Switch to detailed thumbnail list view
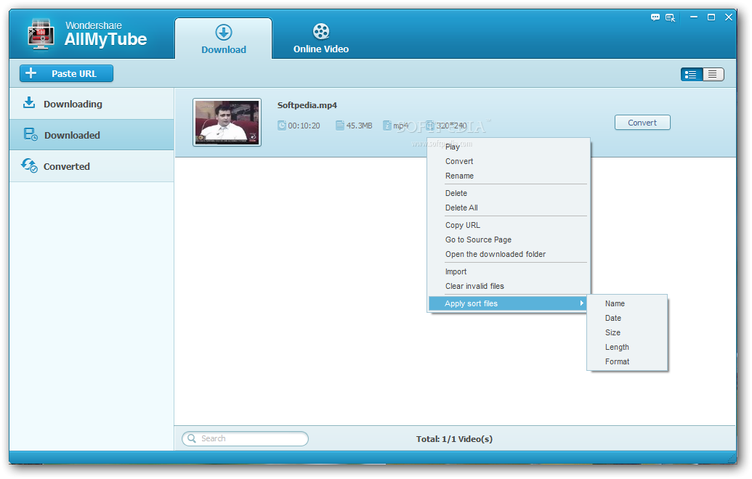The width and height of the screenshot is (752, 479). coord(691,74)
